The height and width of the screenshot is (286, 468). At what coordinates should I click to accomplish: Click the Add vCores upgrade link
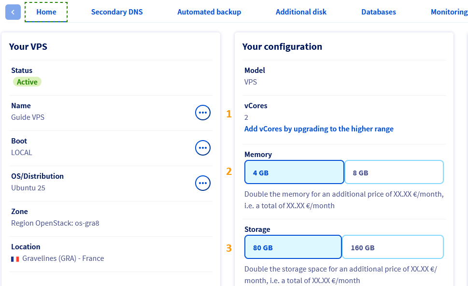319,129
